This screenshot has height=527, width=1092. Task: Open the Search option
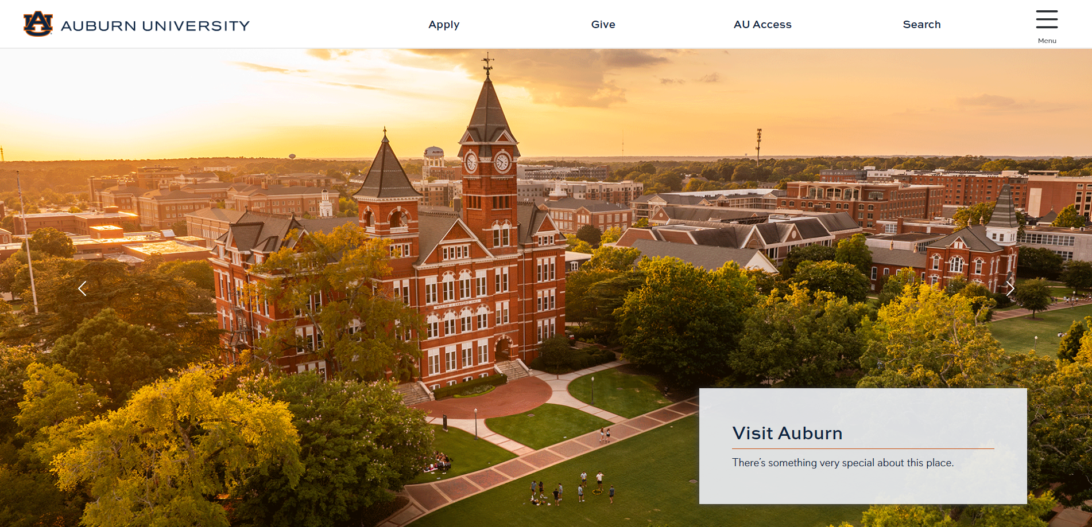coord(921,25)
